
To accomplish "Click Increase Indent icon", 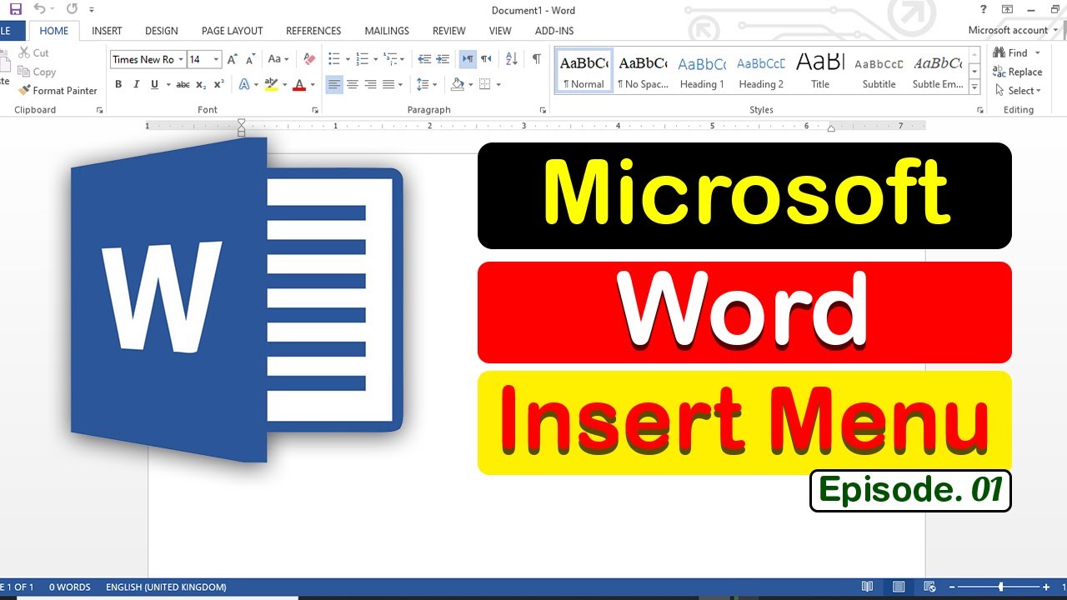I will [x=443, y=59].
